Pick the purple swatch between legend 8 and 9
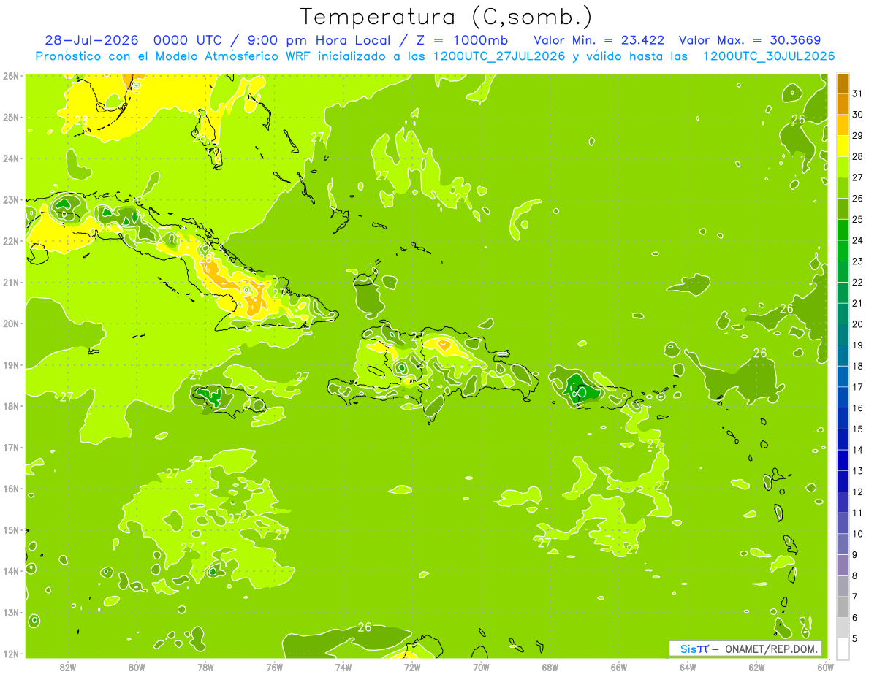The width and height of the screenshot is (877, 677). [843, 565]
